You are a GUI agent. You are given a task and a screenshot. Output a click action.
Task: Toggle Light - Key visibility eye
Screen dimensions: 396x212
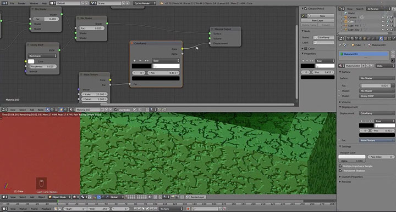[383, 30]
